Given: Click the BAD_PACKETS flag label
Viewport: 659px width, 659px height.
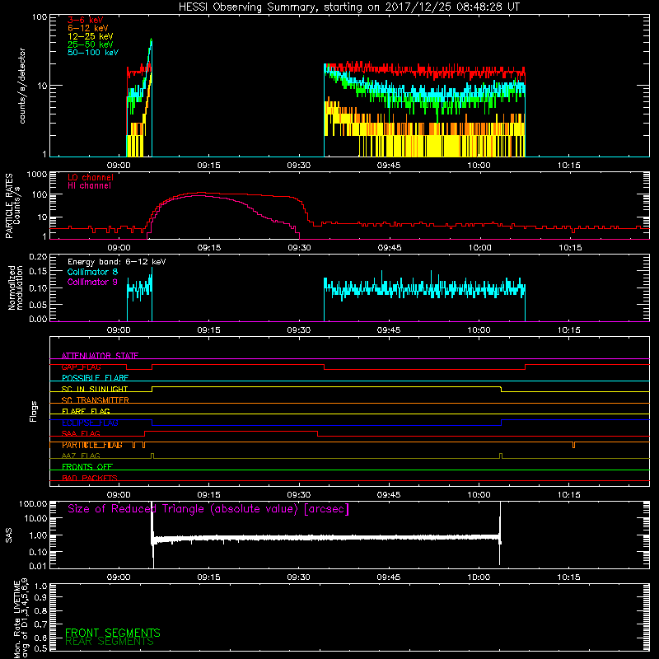Looking at the screenshot, I should (90, 478).
